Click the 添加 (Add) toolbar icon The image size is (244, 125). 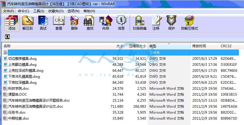point(12,23)
